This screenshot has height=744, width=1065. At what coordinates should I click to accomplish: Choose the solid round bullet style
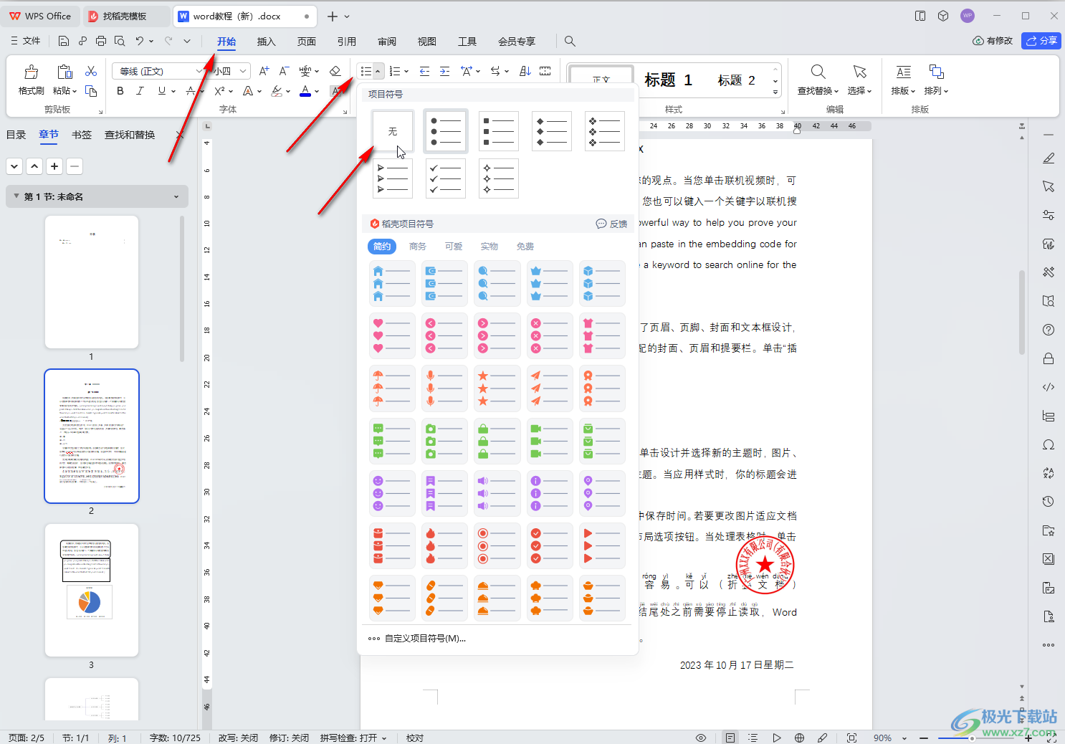coord(446,131)
